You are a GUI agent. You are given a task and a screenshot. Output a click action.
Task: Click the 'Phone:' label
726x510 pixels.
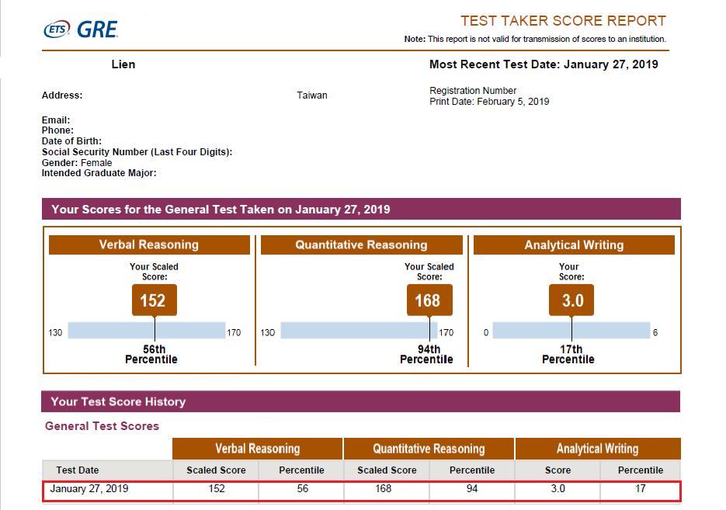[57, 130]
